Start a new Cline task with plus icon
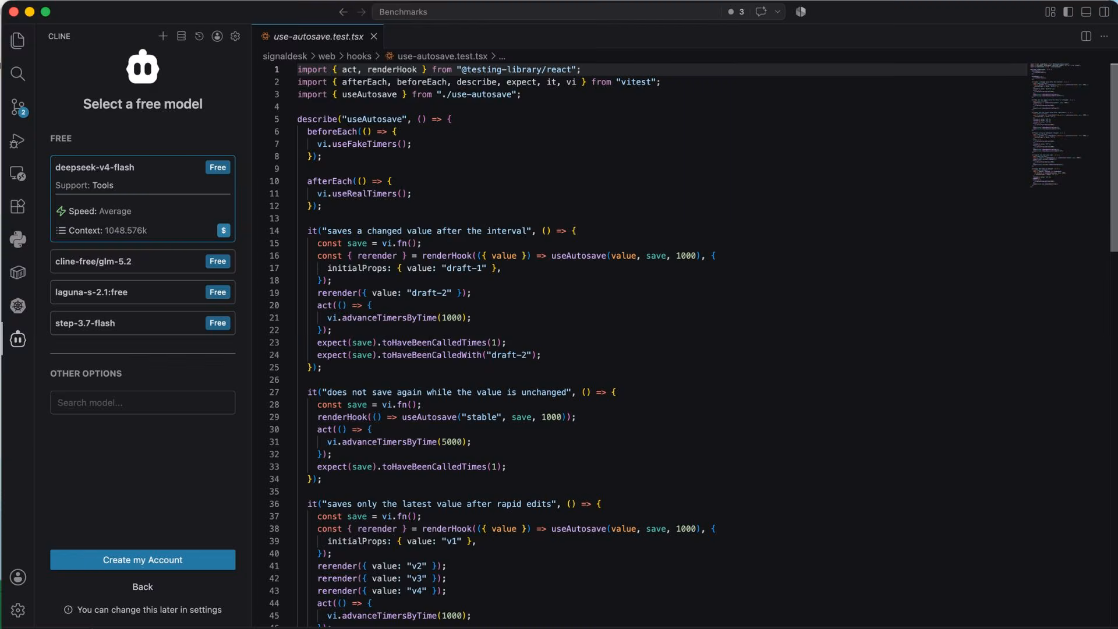The width and height of the screenshot is (1118, 629). pyautogui.click(x=163, y=36)
